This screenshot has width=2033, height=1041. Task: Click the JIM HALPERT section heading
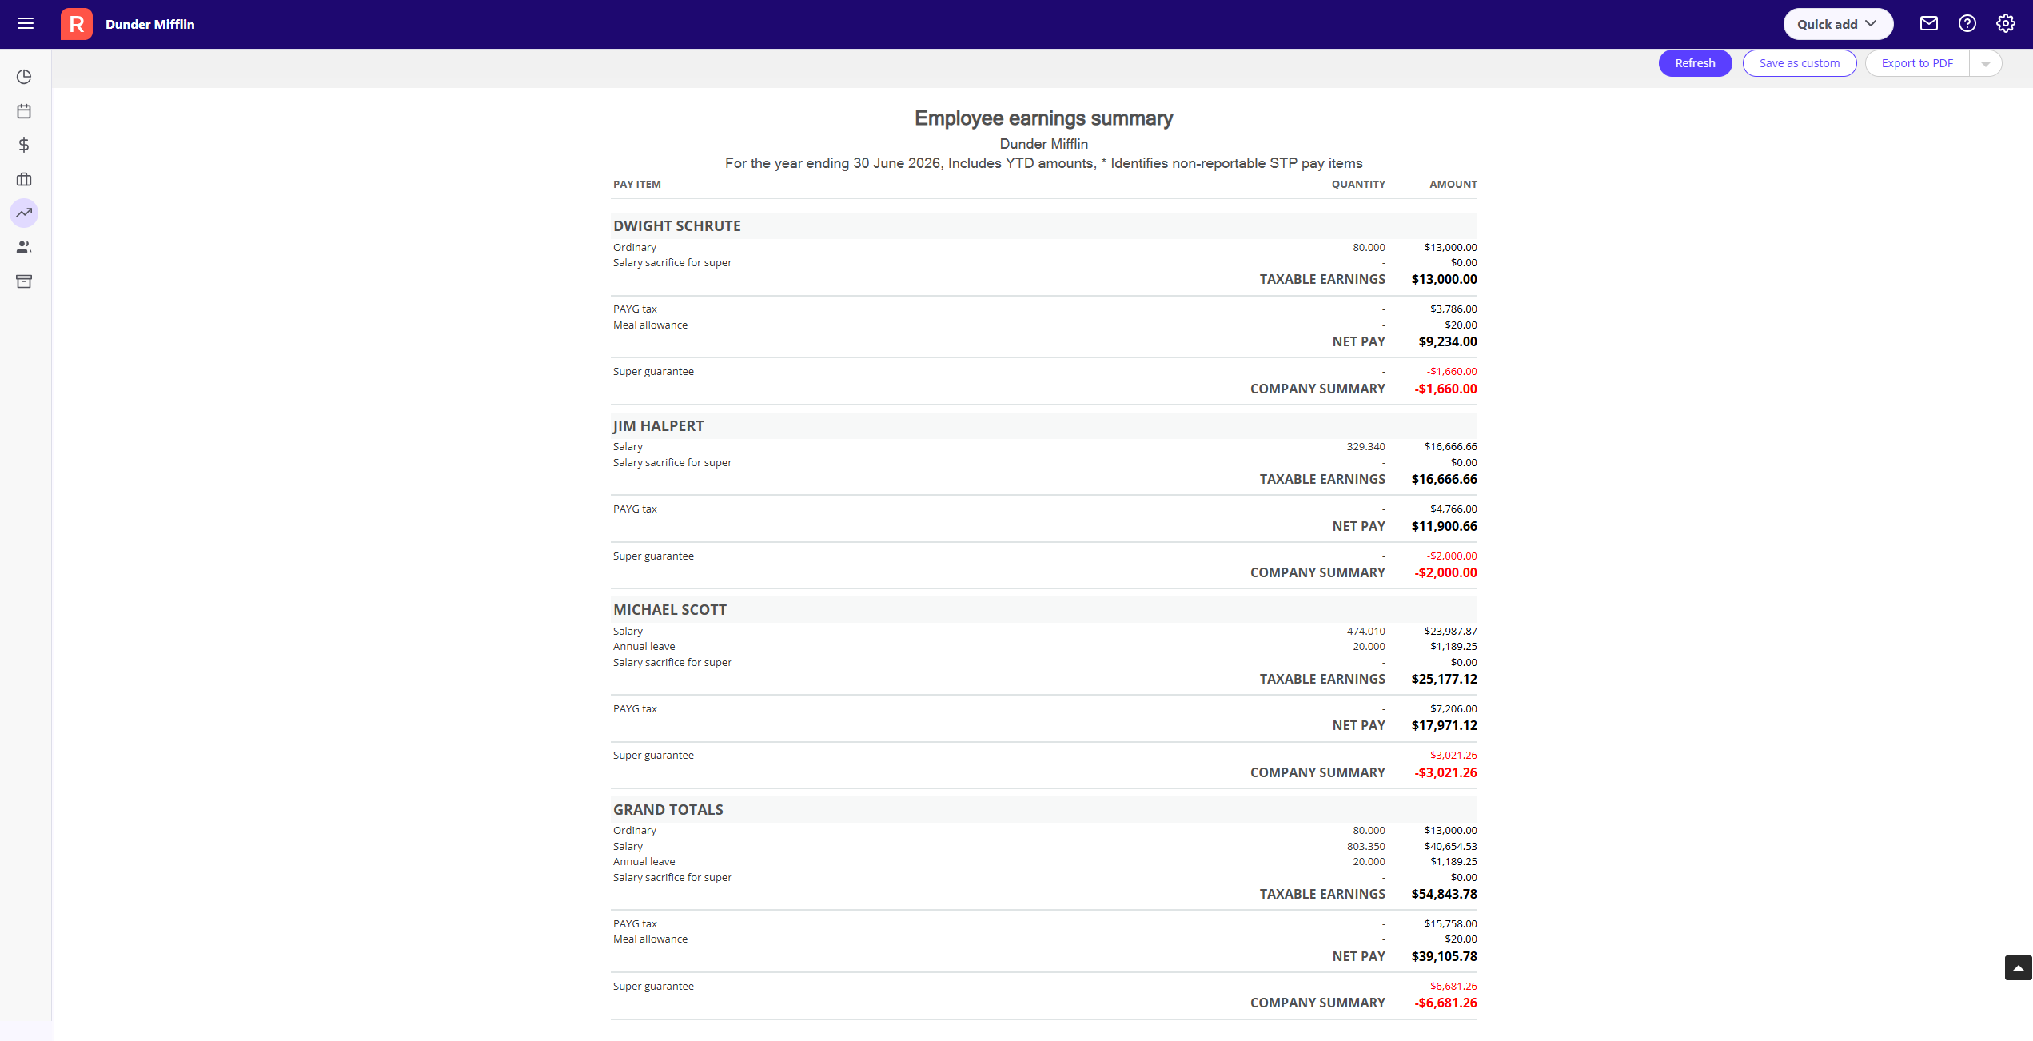point(659,426)
